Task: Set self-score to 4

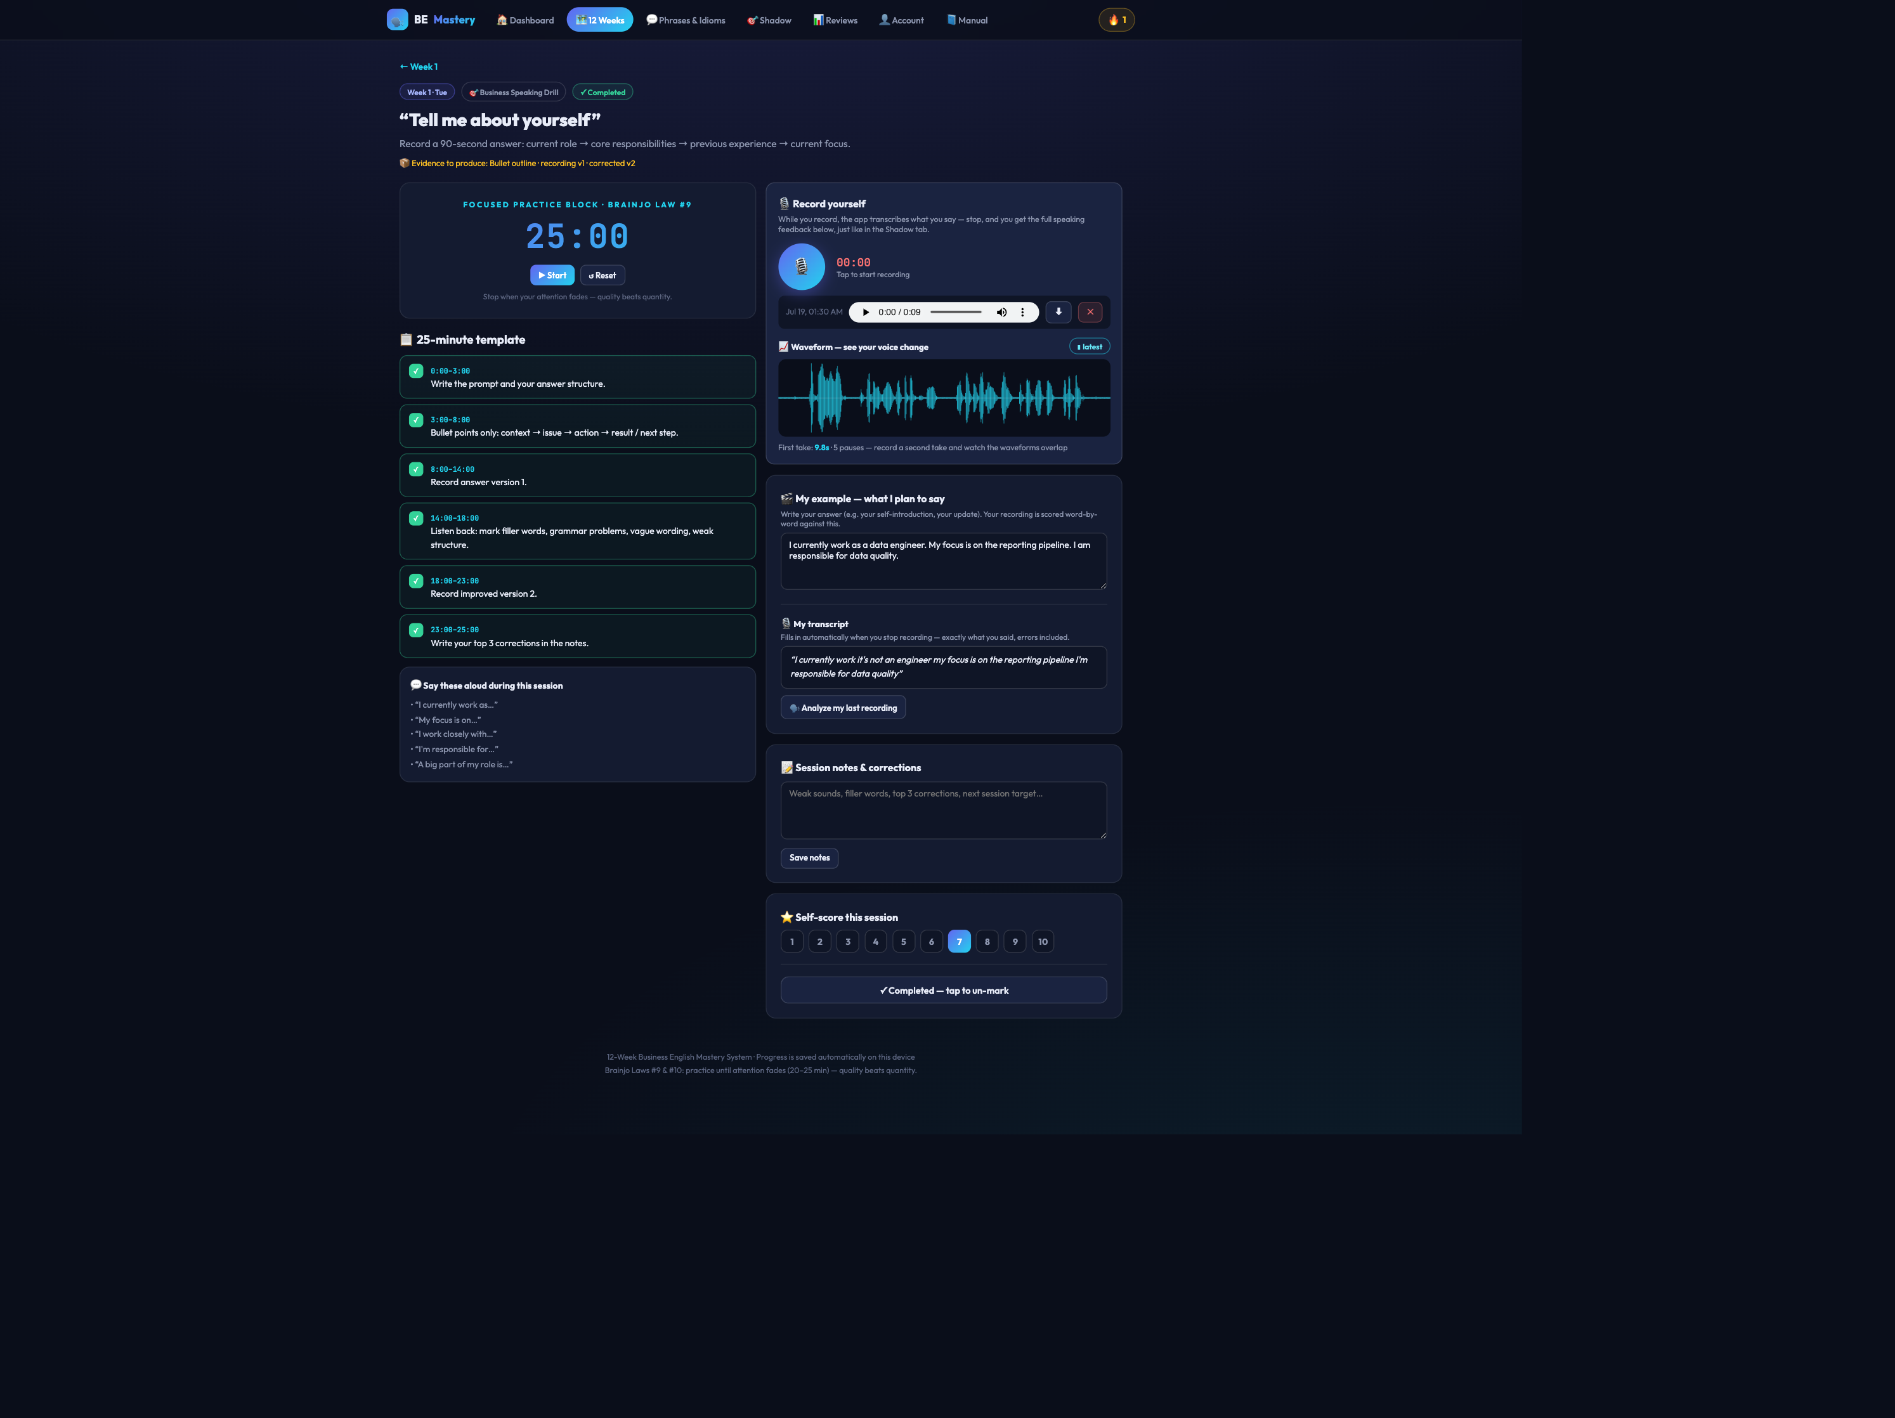Action: click(876, 942)
